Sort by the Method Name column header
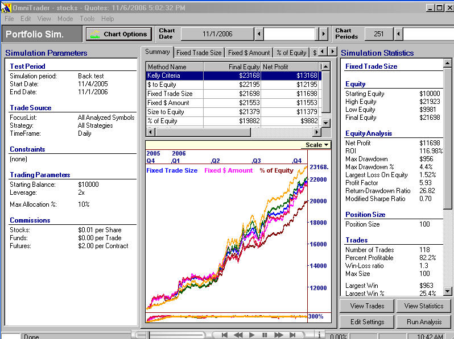The width and height of the screenshot is (454, 339). pos(175,67)
